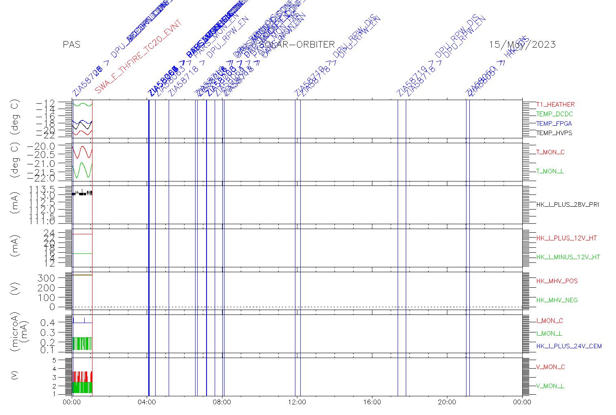Click the 04:00 time axis label

coord(147,402)
